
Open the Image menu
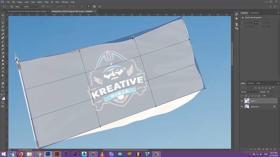point(20,2)
